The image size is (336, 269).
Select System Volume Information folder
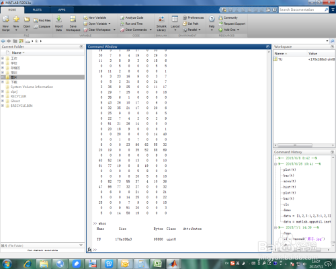[32, 87]
